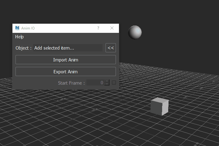This screenshot has height=146, width=219.
Task: Select the sphere in the viewport
Action: pyautogui.click(x=135, y=33)
